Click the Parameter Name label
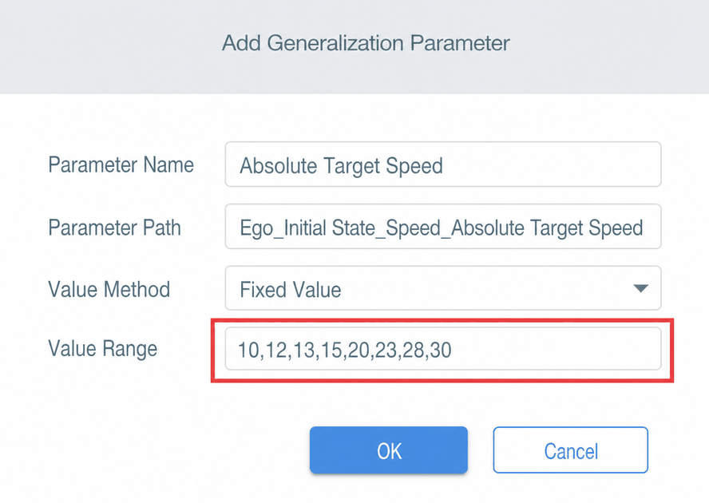This screenshot has height=503, width=709. click(x=121, y=164)
